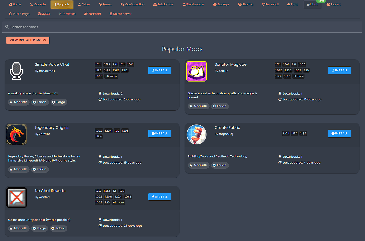The height and width of the screenshot is (241, 365).
Task: Install Simple Voice Chat mod
Action: (160, 70)
